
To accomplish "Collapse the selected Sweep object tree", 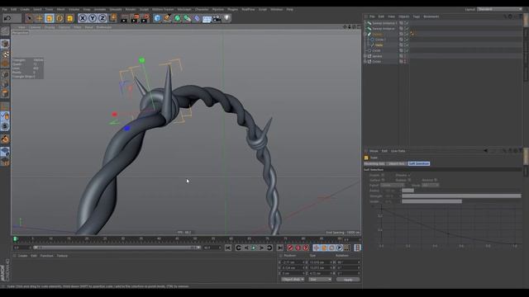I will click(x=365, y=34).
